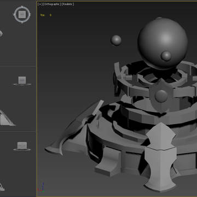Image resolution: width=197 pixels, height=197 pixels.
Task: Select the ornate front pillar at the base
Action: 161,157
